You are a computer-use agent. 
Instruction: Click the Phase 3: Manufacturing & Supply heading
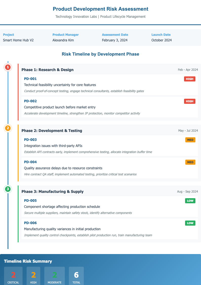(53, 191)
